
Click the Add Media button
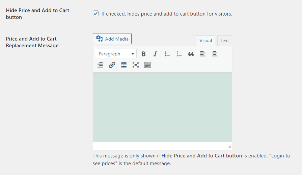tap(112, 39)
